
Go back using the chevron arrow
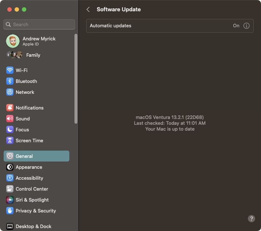tap(88, 9)
